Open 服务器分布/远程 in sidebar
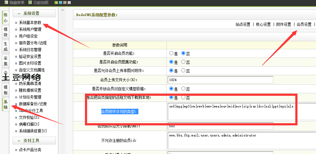The image size is (316, 154). [33, 43]
